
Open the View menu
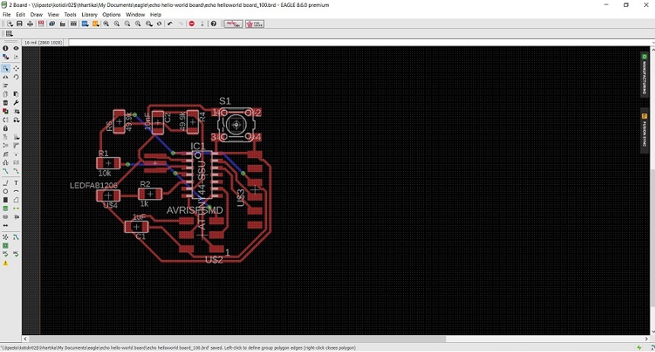pyautogui.click(x=53, y=14)
